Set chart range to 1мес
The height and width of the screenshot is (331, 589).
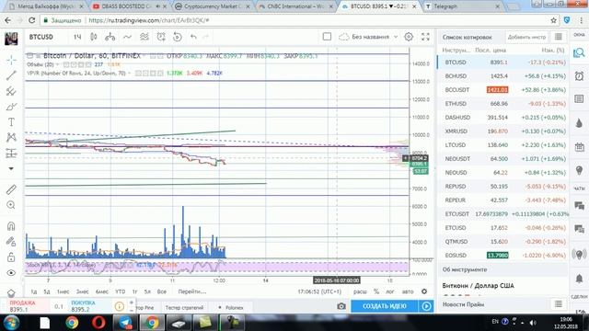coord(64,291)
